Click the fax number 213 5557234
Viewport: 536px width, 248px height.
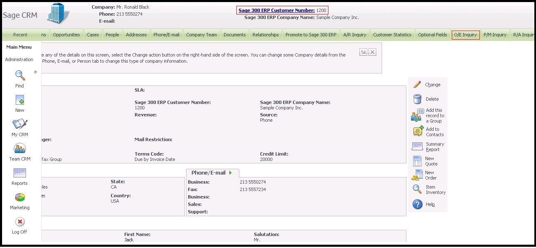(253, 189)
